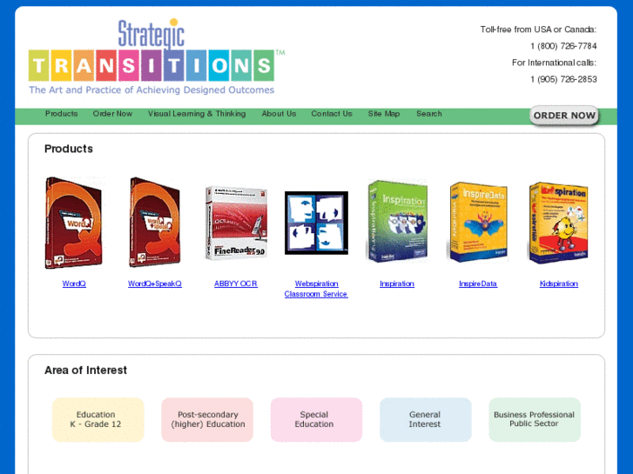633x474 pixels.
Task: Select the Kidspiration box image
Action: 559,223
